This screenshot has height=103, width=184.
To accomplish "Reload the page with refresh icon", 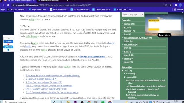I will [x=8, y=5].
